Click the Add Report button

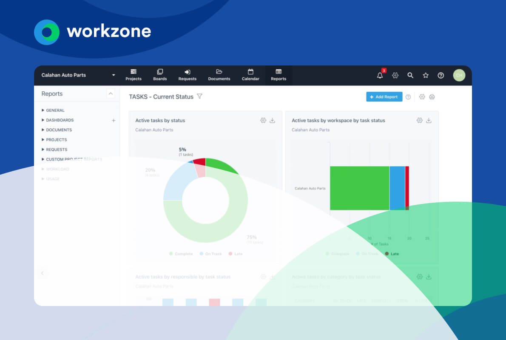[384, 96]
